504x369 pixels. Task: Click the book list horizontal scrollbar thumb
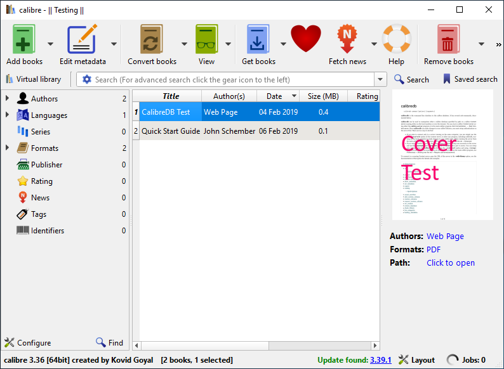point(205,346)
